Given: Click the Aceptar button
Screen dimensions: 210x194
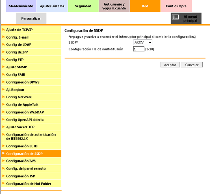Looking at the screenshot, I should (170, 65).
